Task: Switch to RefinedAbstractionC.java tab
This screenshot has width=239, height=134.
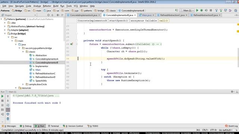Action: point(172,15)
